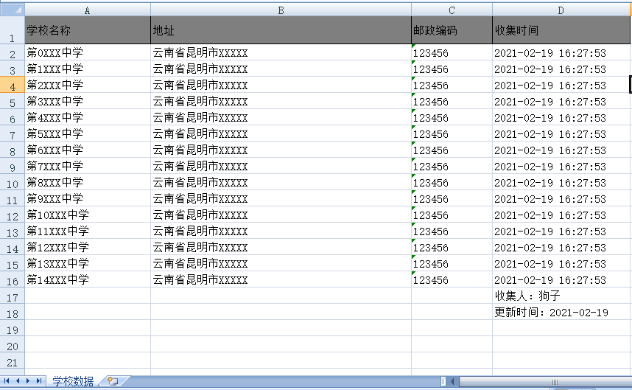
Task: Open the 学校数据 sheet tab
Action: 72,381
